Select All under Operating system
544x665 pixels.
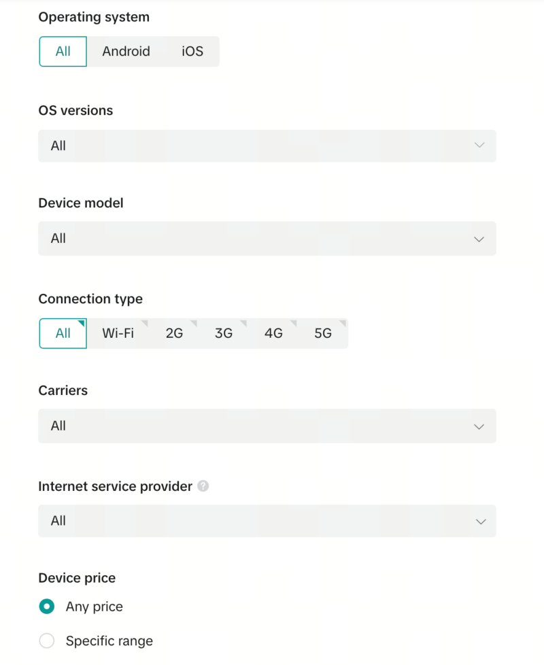[63, 51]
